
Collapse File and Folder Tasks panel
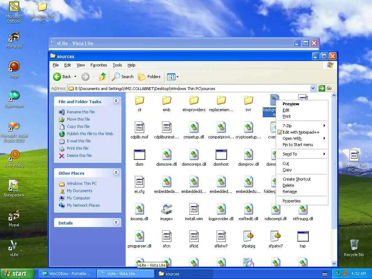pyautogui.click(x=116, y=101)
